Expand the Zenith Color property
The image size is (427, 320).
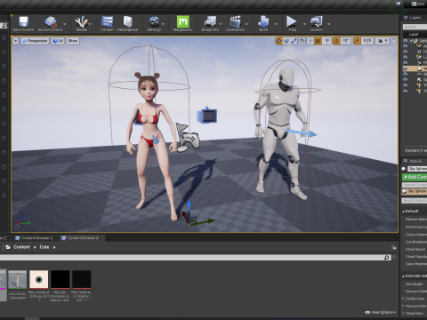[x=403, y=299]
